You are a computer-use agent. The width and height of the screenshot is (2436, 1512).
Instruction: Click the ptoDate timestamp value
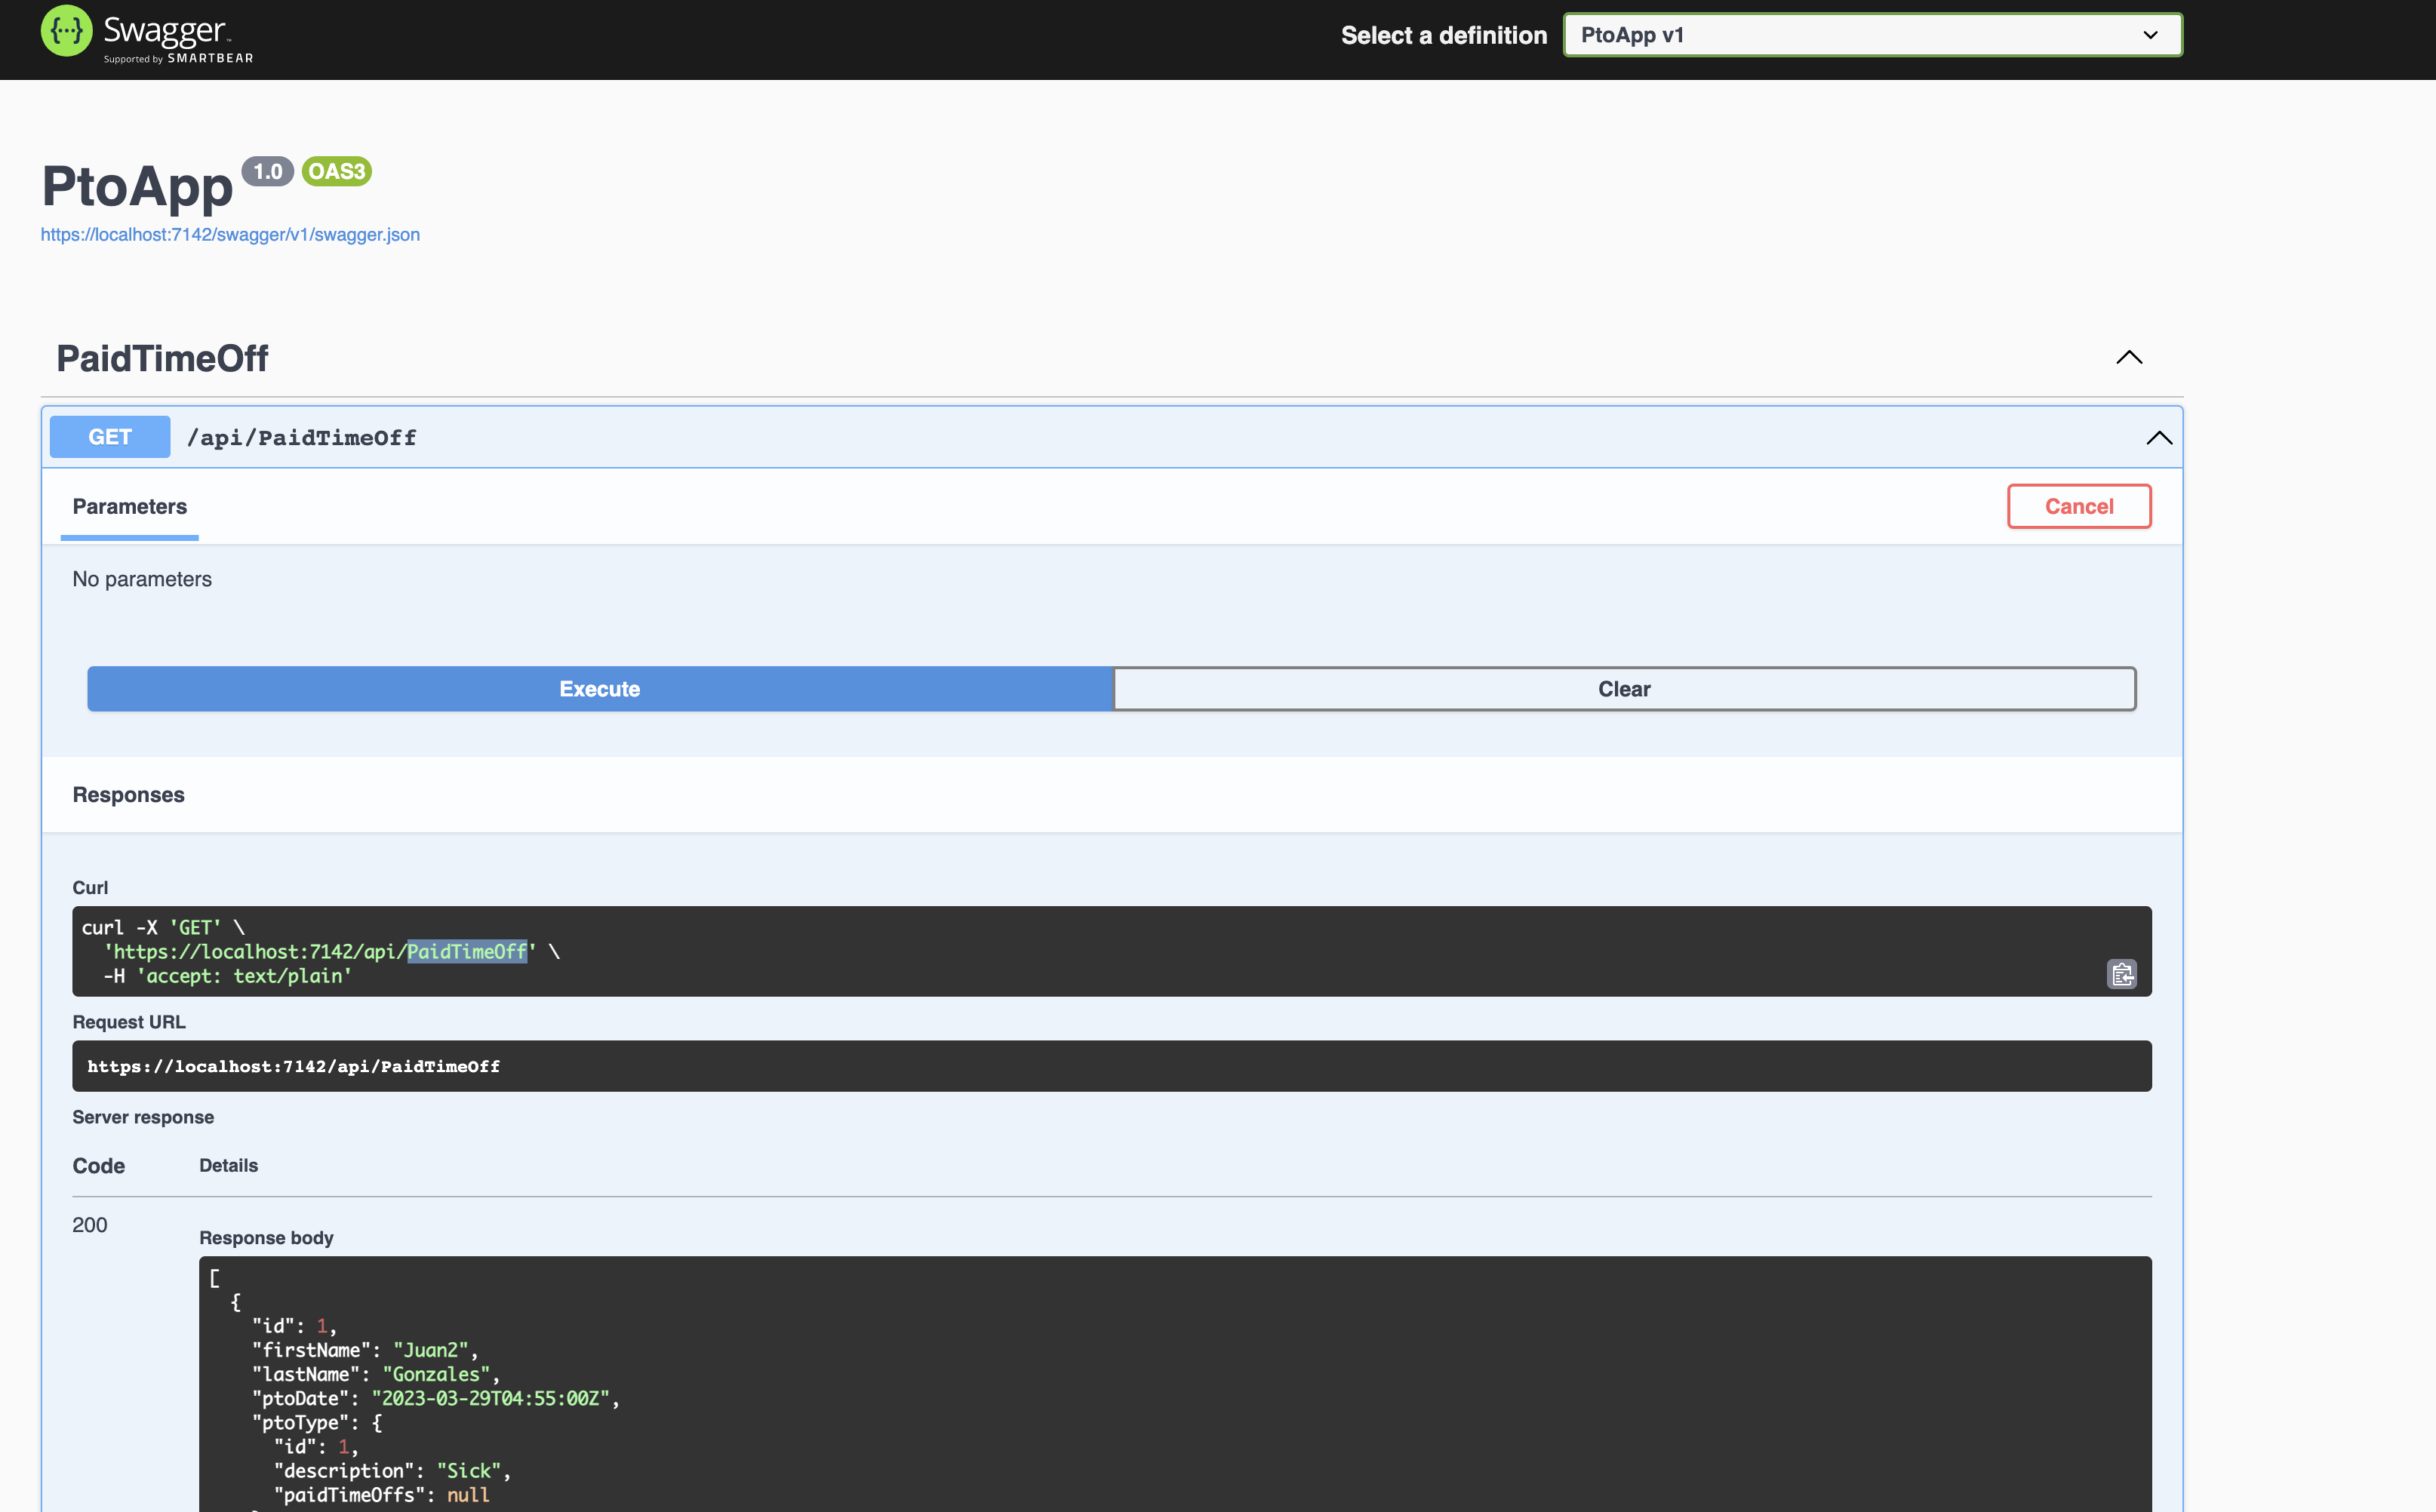pyautogui.click(x=491, y=1398)
